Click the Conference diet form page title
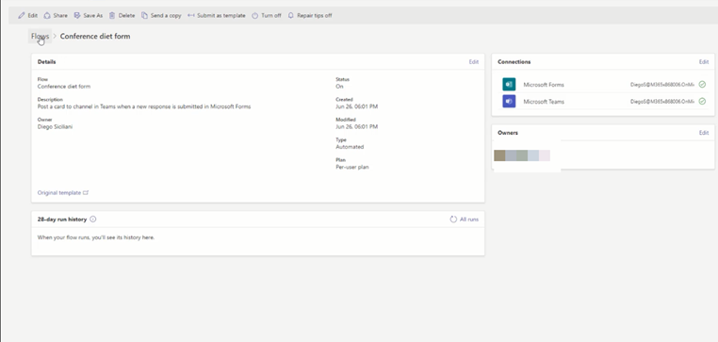 [x=95, y=36]
